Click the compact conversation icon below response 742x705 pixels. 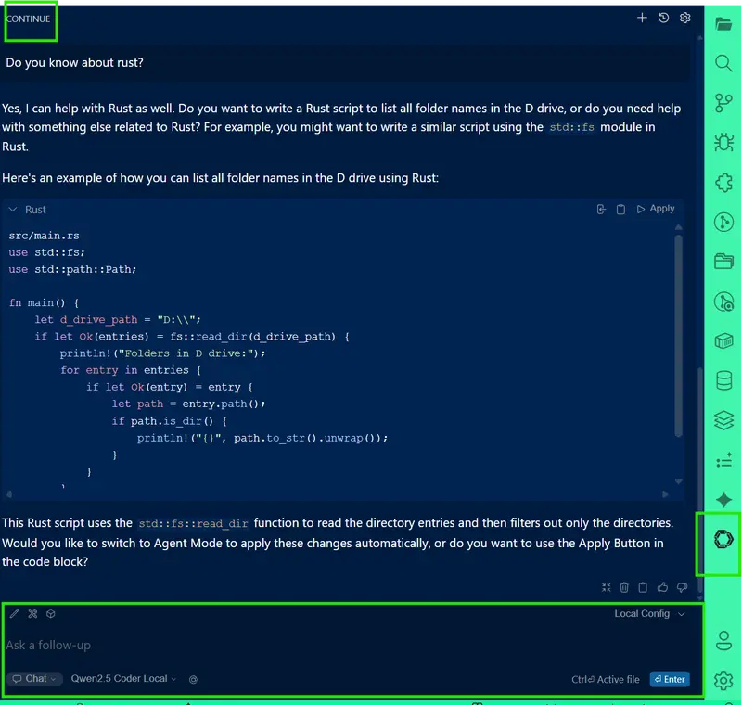point(607,587)
